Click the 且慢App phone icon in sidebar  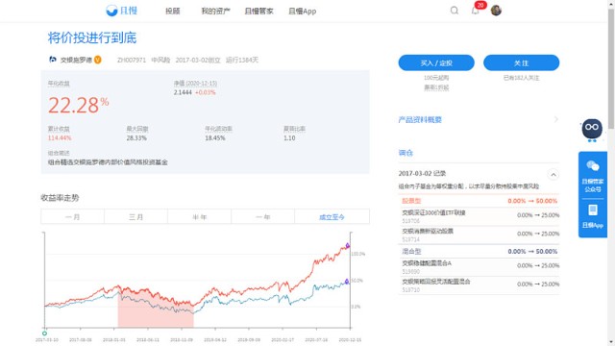tap(593, 210)
